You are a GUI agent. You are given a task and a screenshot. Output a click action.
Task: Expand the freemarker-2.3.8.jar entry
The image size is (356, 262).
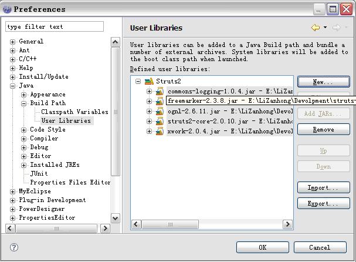149,101
